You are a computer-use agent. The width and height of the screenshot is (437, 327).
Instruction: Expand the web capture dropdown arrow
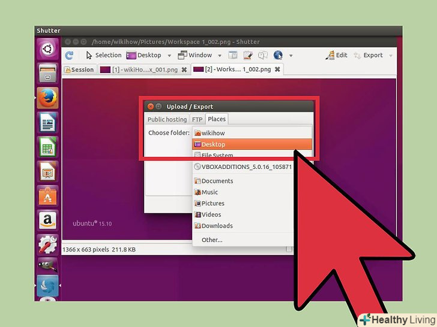(291, 56)
